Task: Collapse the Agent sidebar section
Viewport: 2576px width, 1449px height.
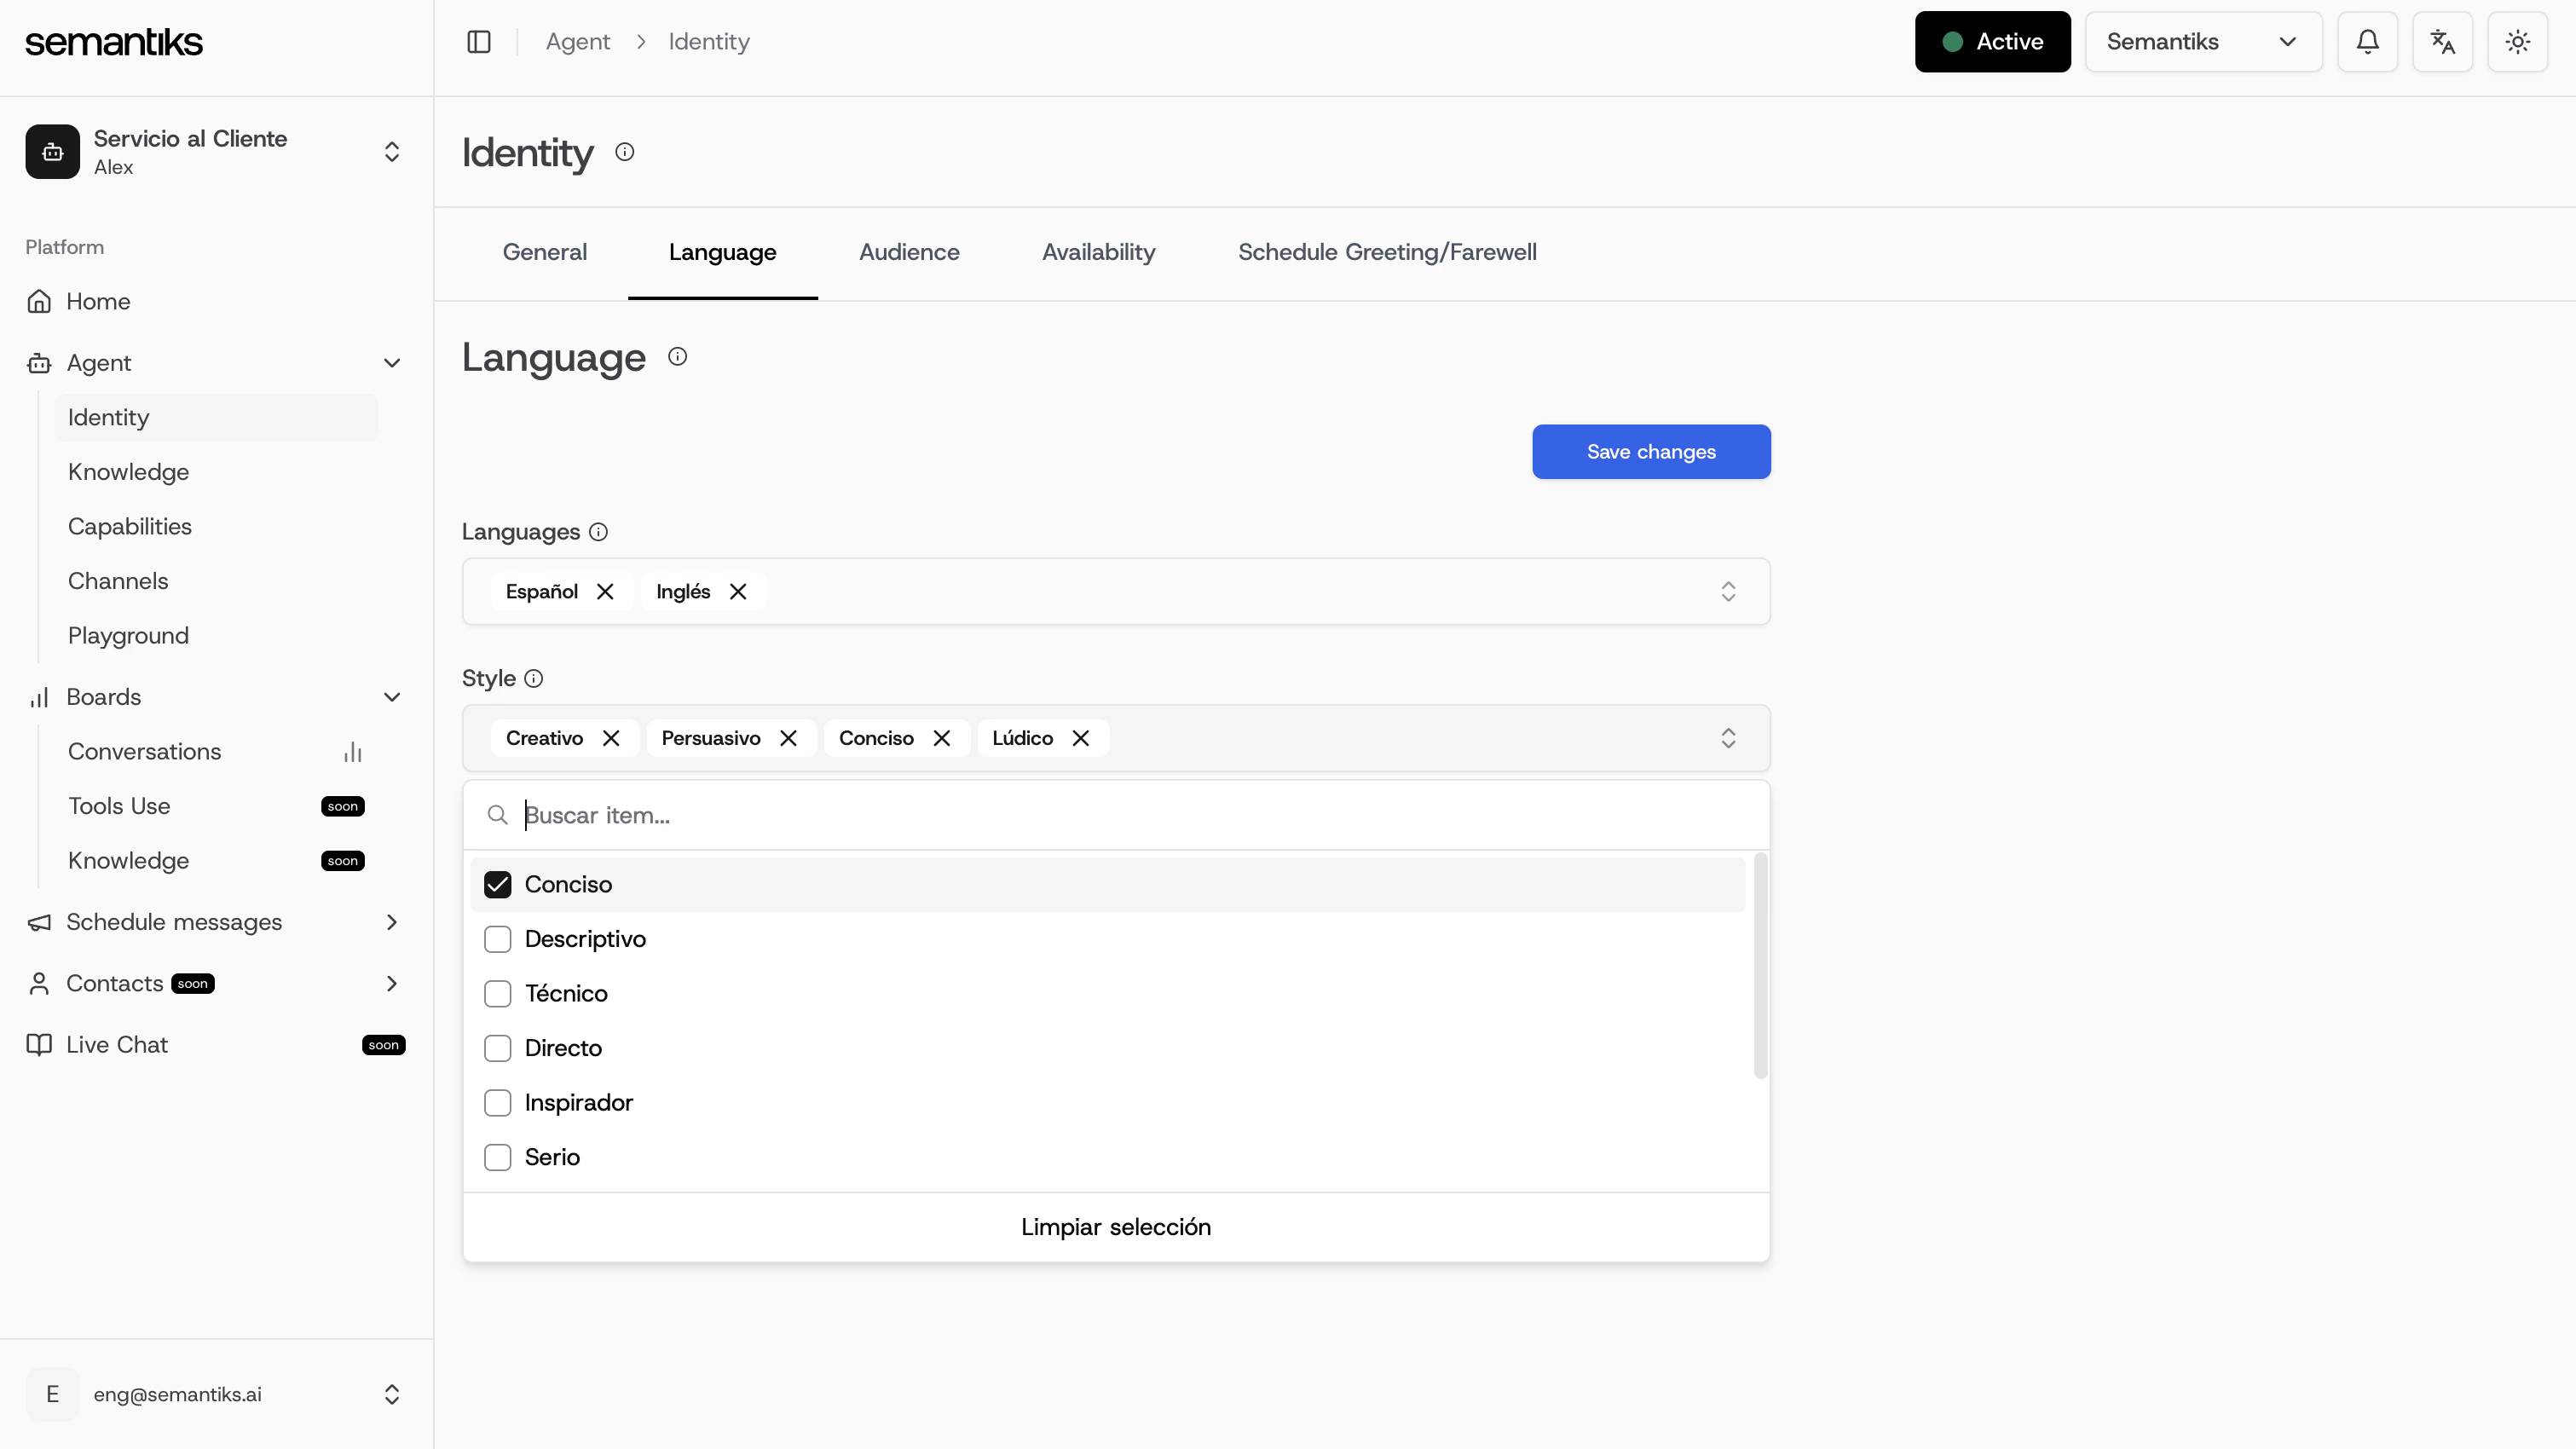Action: point(392,363)
